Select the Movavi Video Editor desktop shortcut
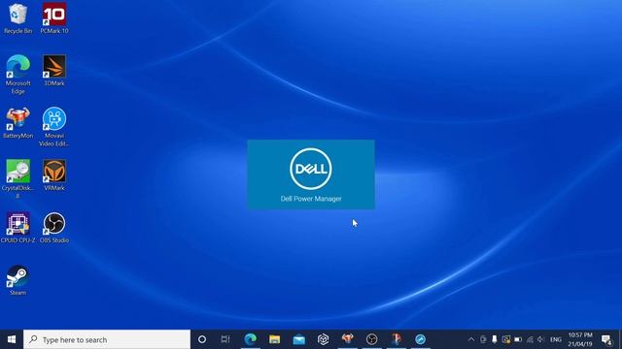 pos(54,127)
